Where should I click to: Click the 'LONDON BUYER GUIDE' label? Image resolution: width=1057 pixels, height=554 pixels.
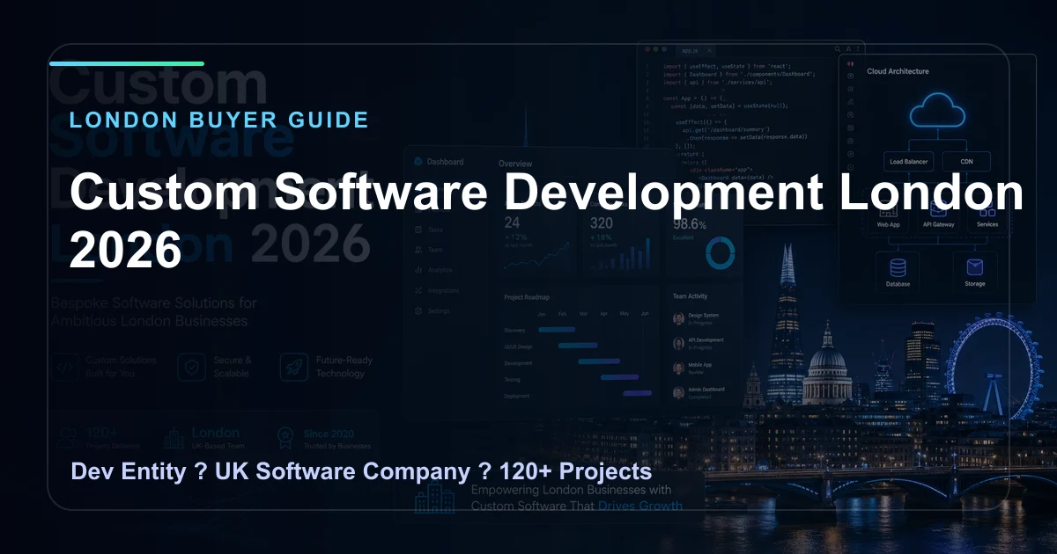[x=219, y=120]
